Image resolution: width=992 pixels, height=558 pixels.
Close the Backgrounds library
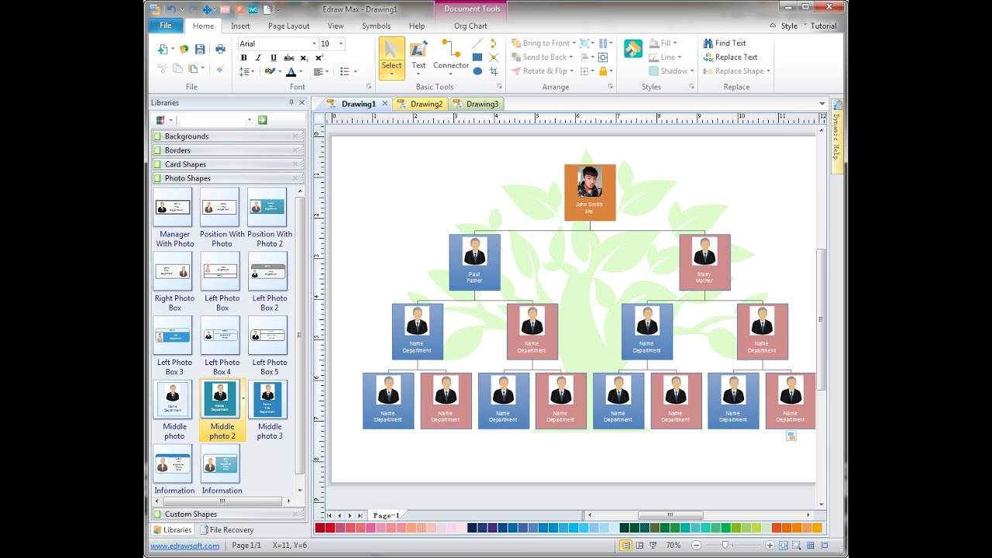(x=295, y=136)
